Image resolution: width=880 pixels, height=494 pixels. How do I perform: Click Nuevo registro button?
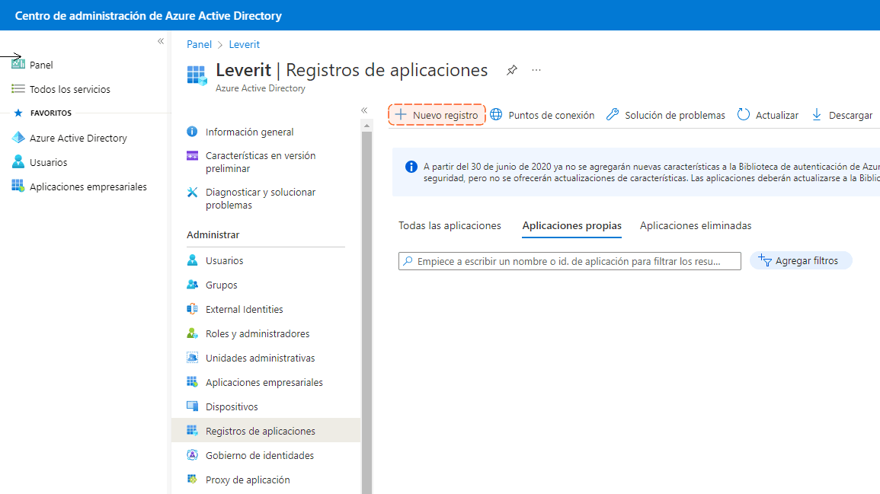coord(437,115)
